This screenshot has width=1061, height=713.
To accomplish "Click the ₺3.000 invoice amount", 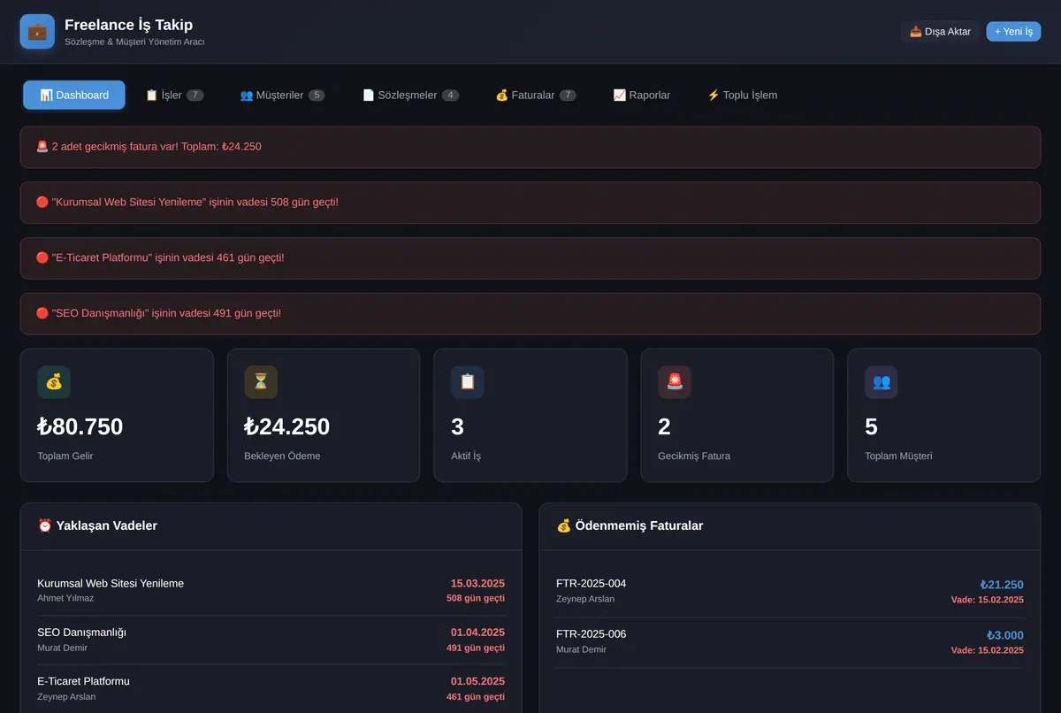I will (x=1005, y=635).
